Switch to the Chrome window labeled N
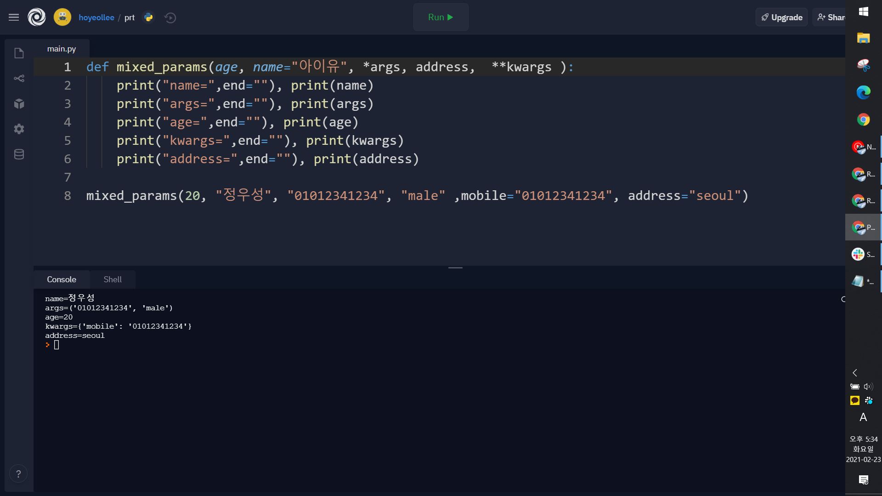Image resolution: width=882 pixels, height=496 pixels. tap(863, 147)
